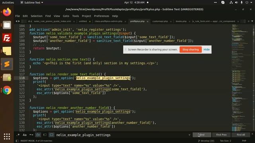The image size is (255, 143).
Task: Click Skype tray icon
Action: click(223, 2)
